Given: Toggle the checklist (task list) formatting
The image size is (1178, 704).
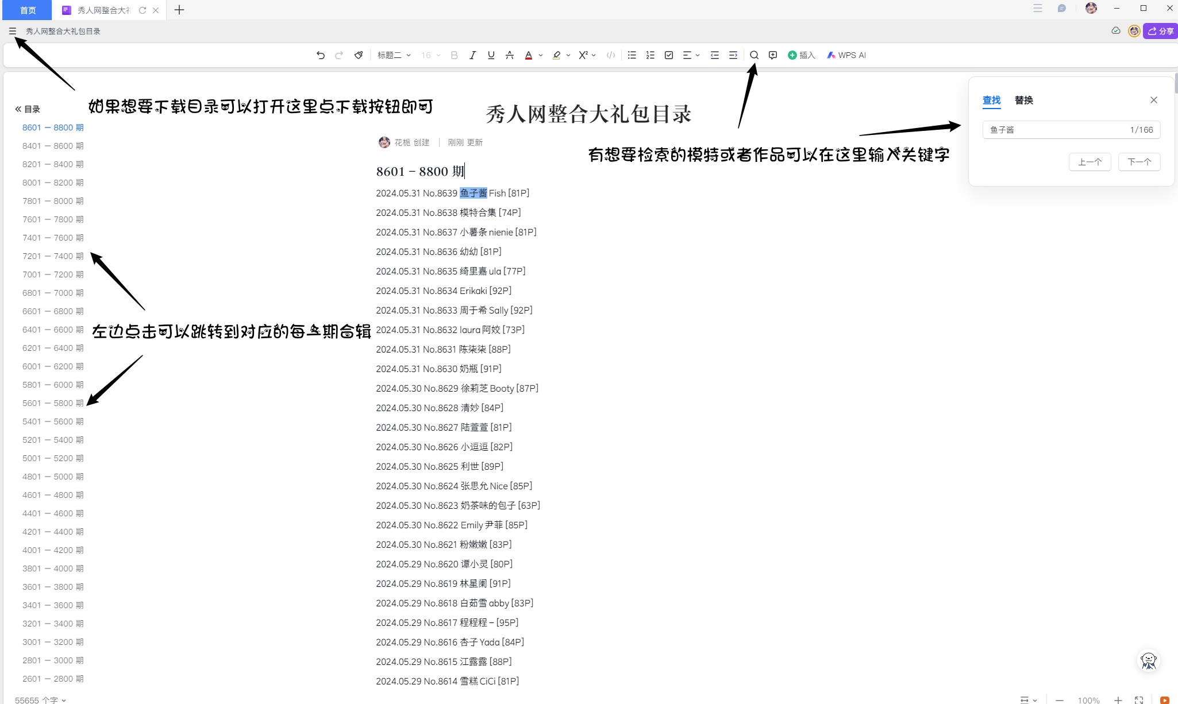Looking at the screenshot, I should coord(668,55).
